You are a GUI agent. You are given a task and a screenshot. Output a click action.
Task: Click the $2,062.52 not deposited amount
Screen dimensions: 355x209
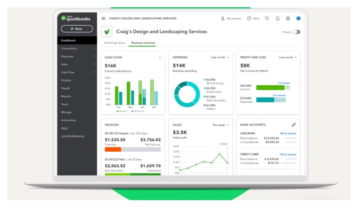[115, 166]
